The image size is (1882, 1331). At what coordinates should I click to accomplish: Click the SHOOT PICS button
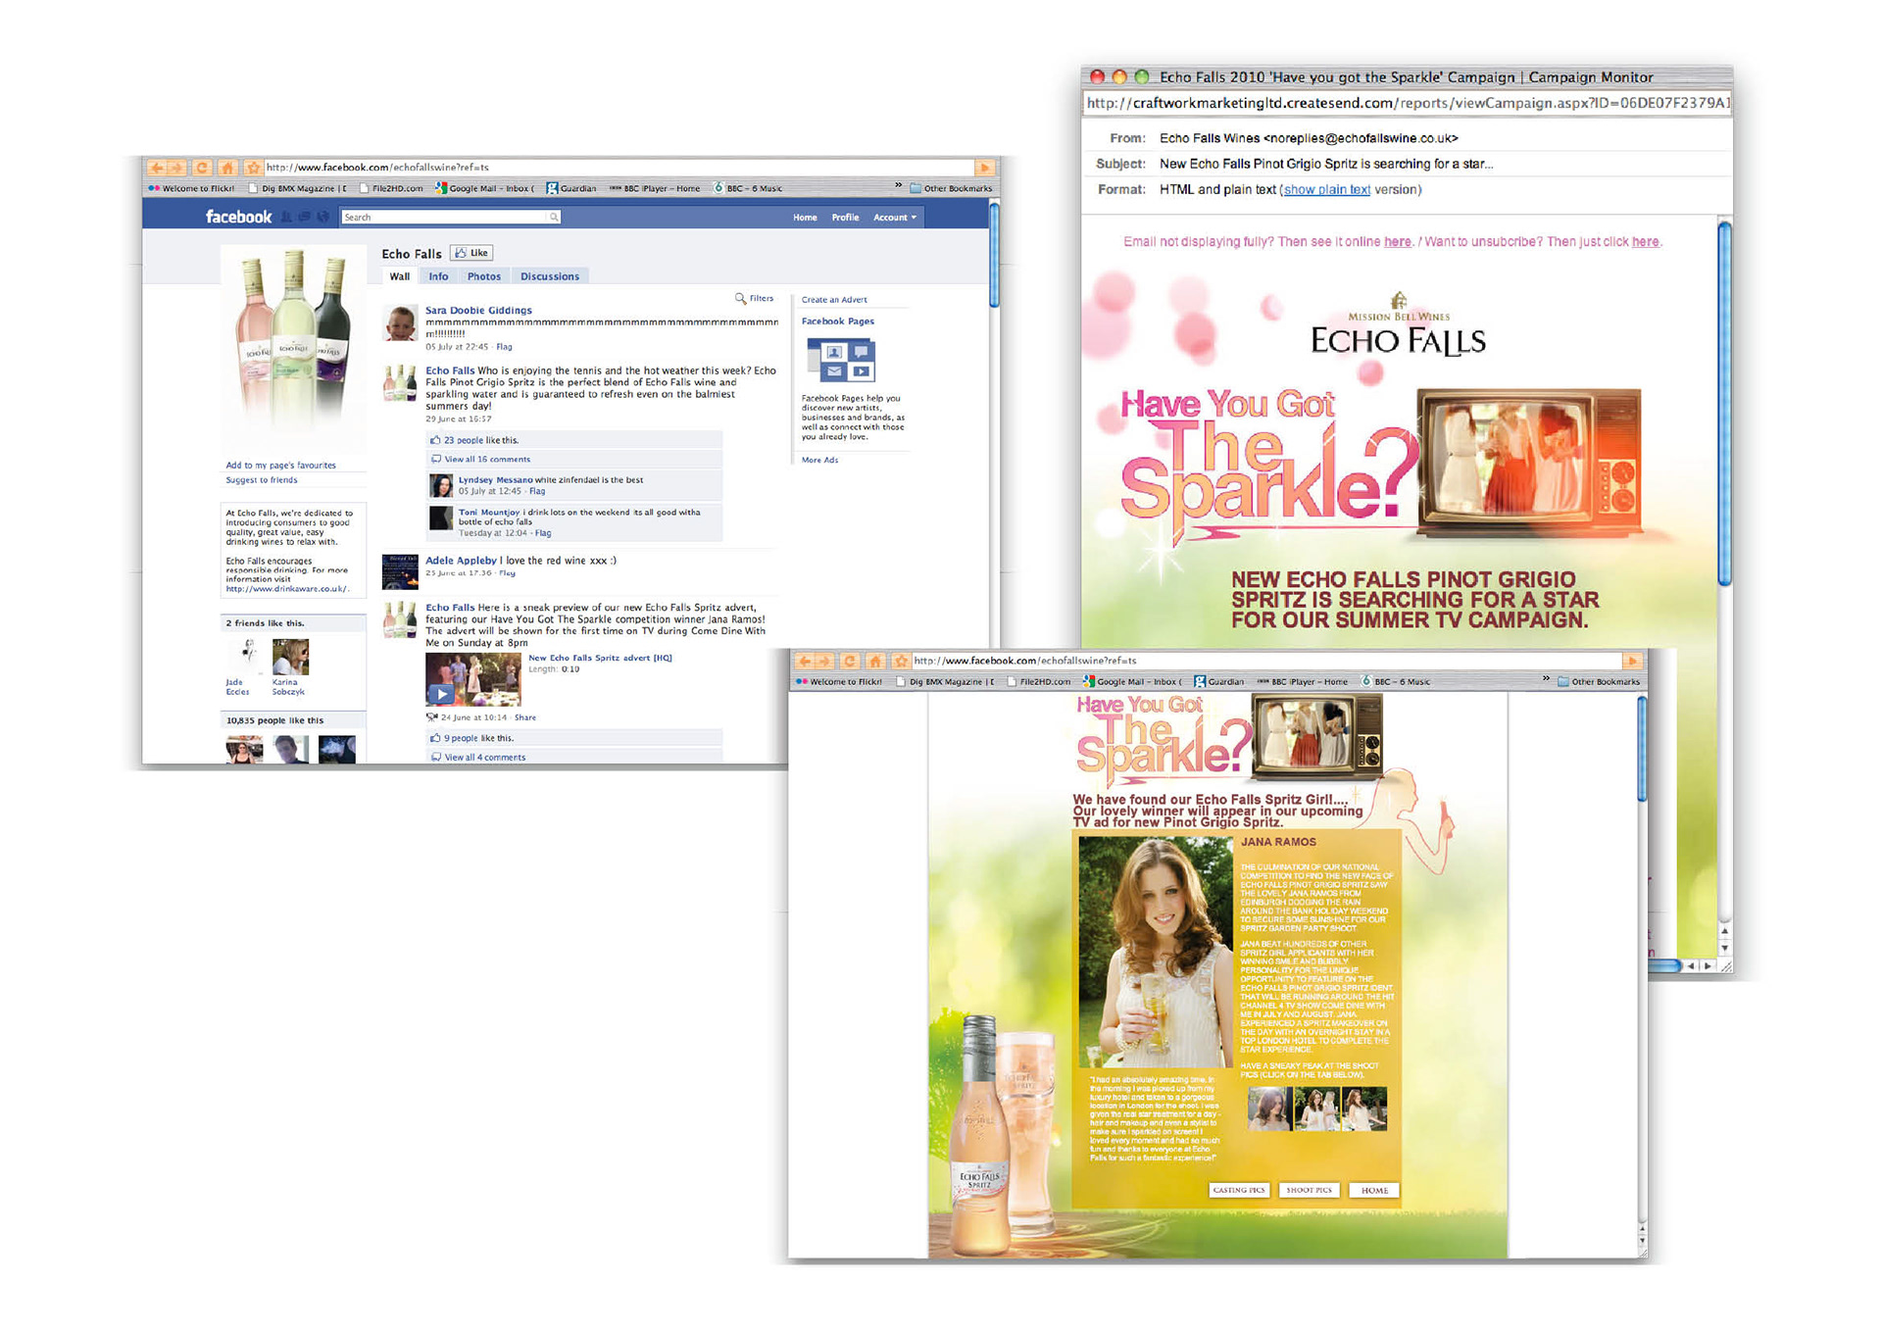[1310, 1190]
